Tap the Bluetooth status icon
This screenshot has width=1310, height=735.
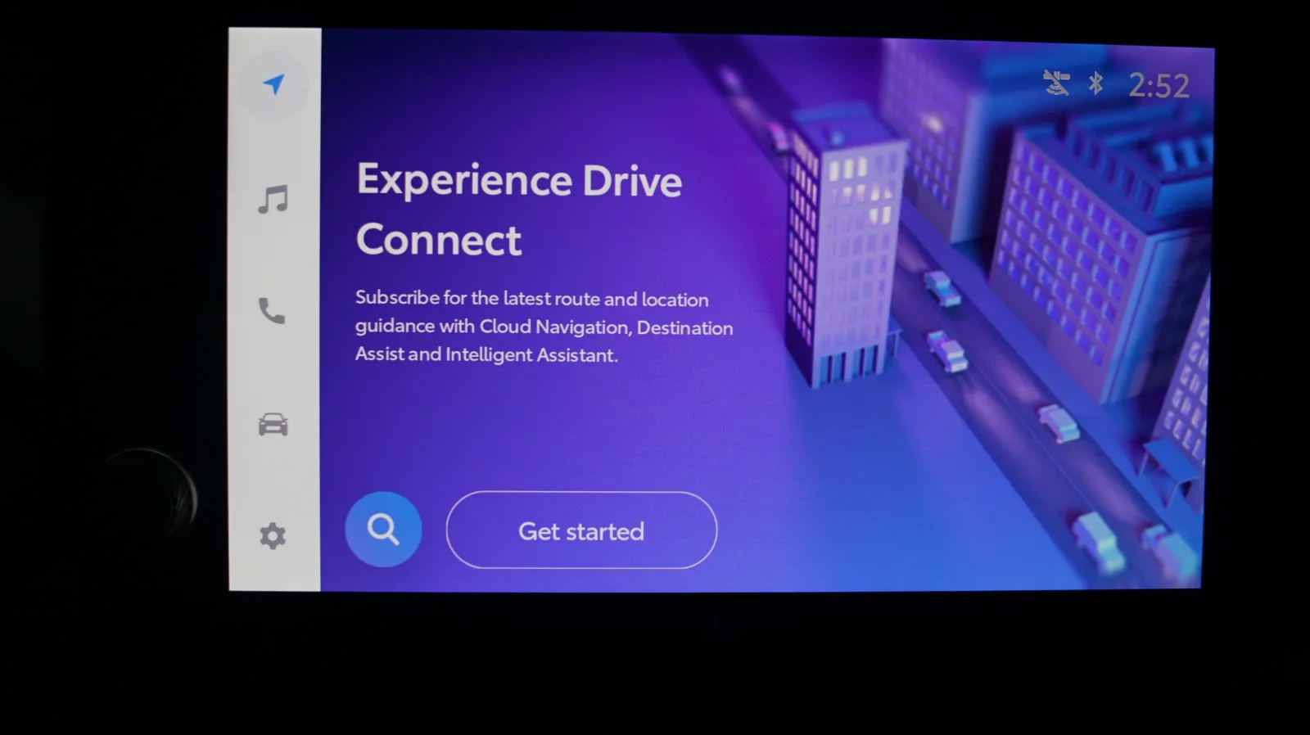tap(1095, 83)
